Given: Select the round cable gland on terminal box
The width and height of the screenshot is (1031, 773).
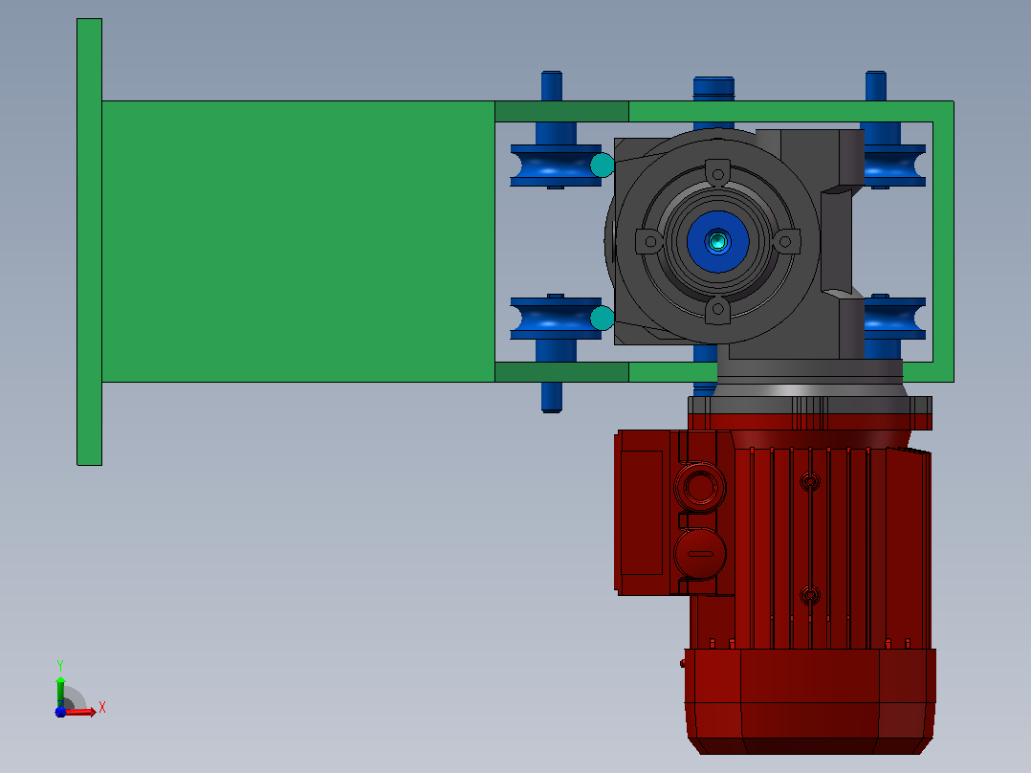Looking at the screenshot, I should click(700, 488).
